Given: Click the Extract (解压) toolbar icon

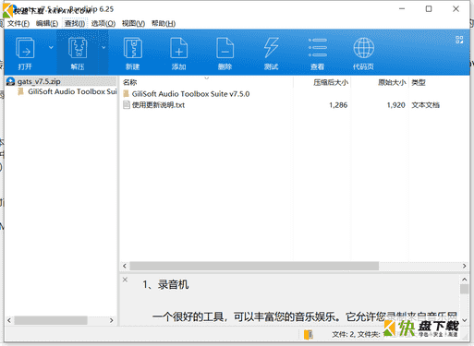Looking at the screenshot, I should click(x=78, y=48).
